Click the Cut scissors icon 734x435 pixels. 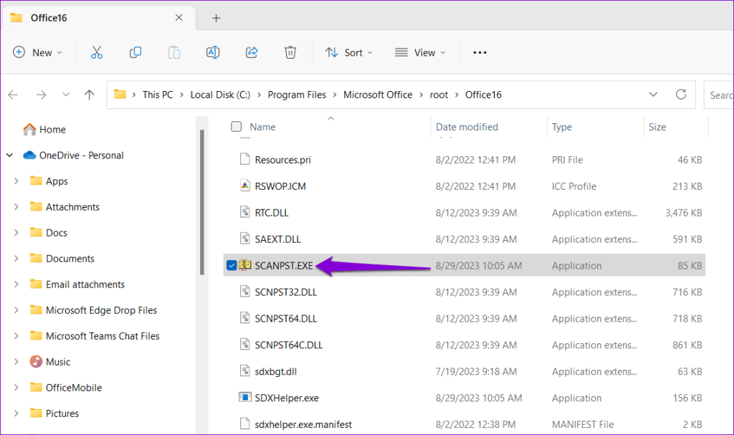(x=97, y=52)
